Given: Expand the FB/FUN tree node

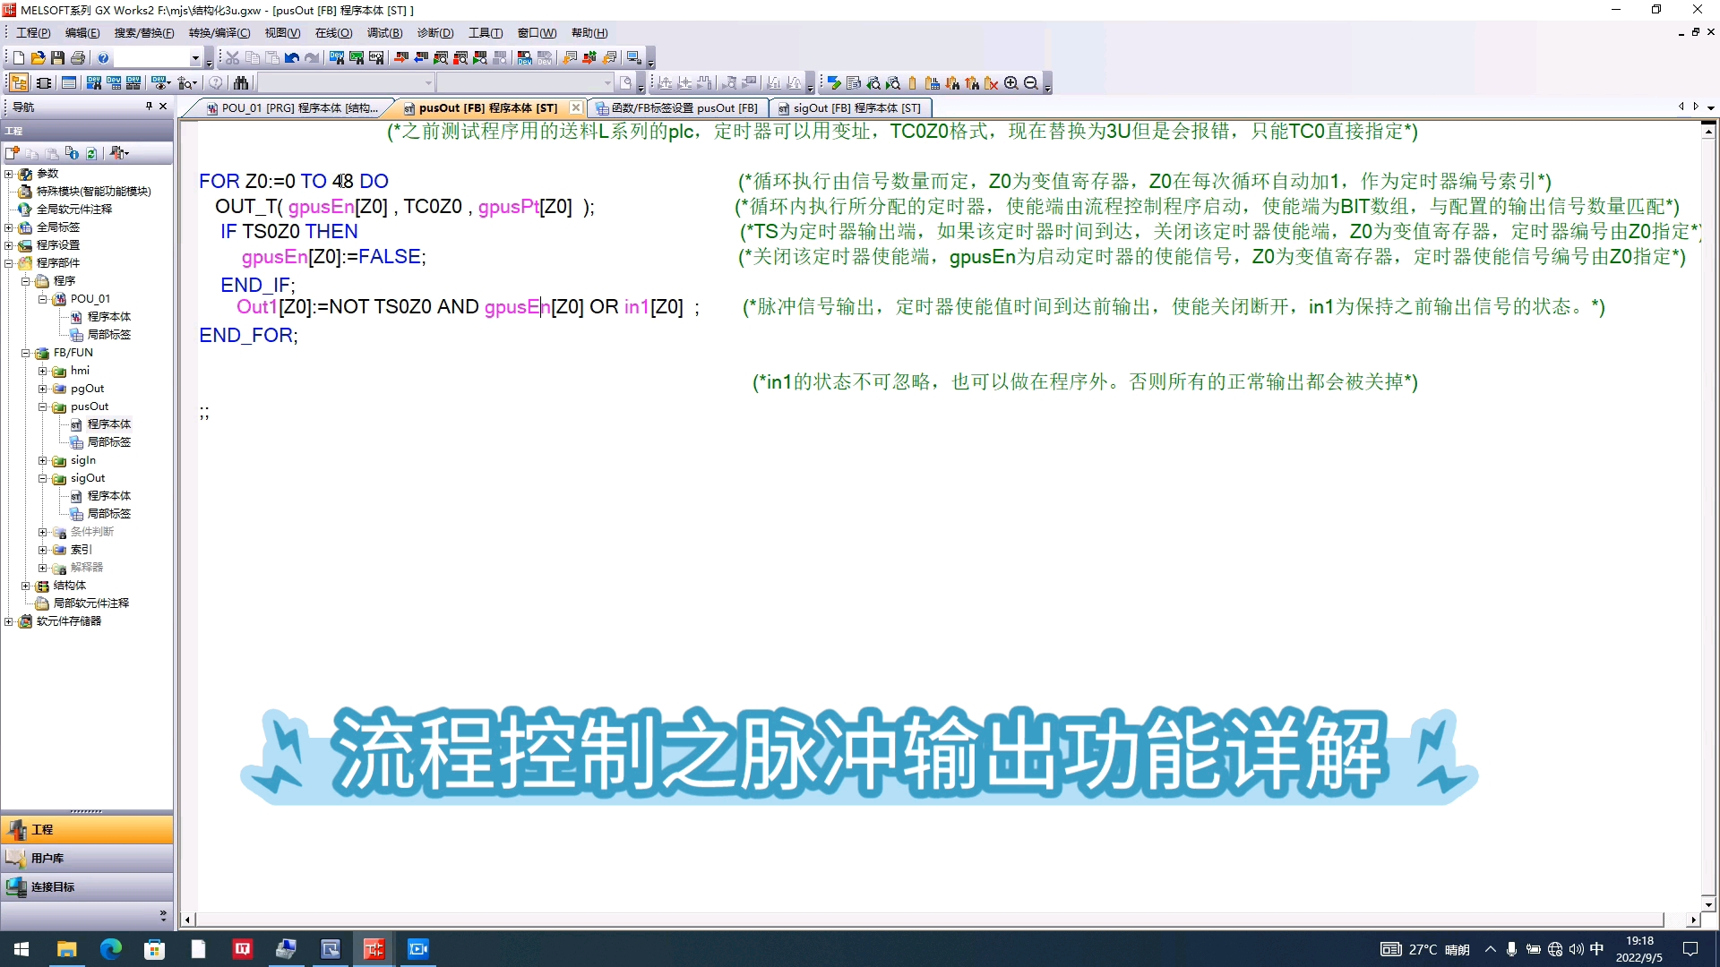Looking at the screenshot, I should 26,352.
